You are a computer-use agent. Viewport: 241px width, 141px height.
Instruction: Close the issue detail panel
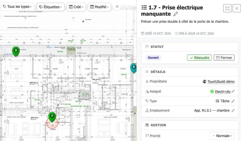coord(237,8)
